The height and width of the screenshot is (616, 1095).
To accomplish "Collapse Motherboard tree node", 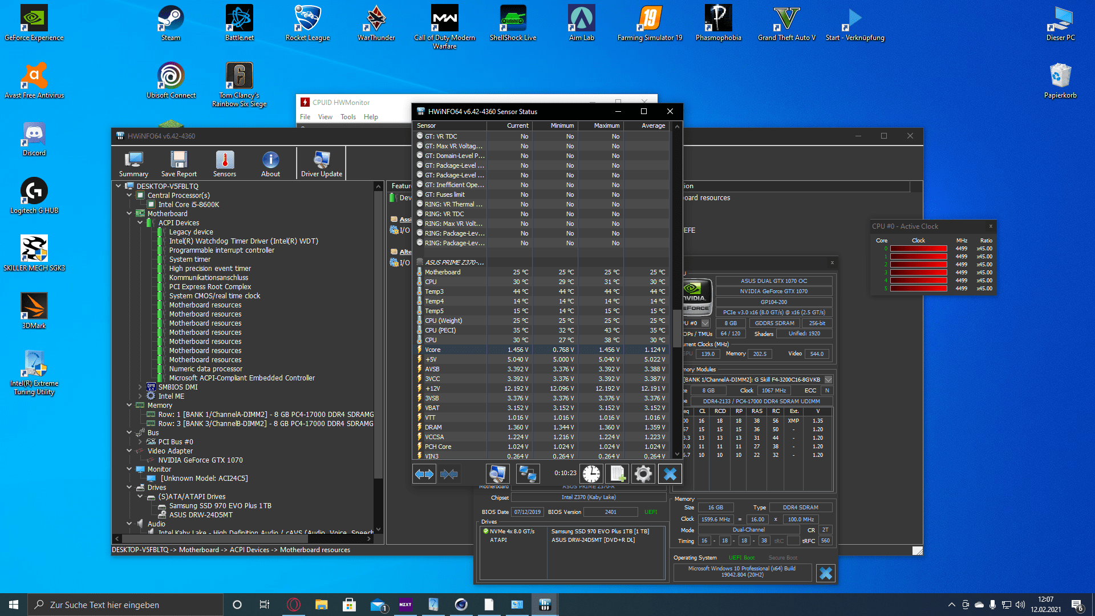I will [x=129, y=213].
